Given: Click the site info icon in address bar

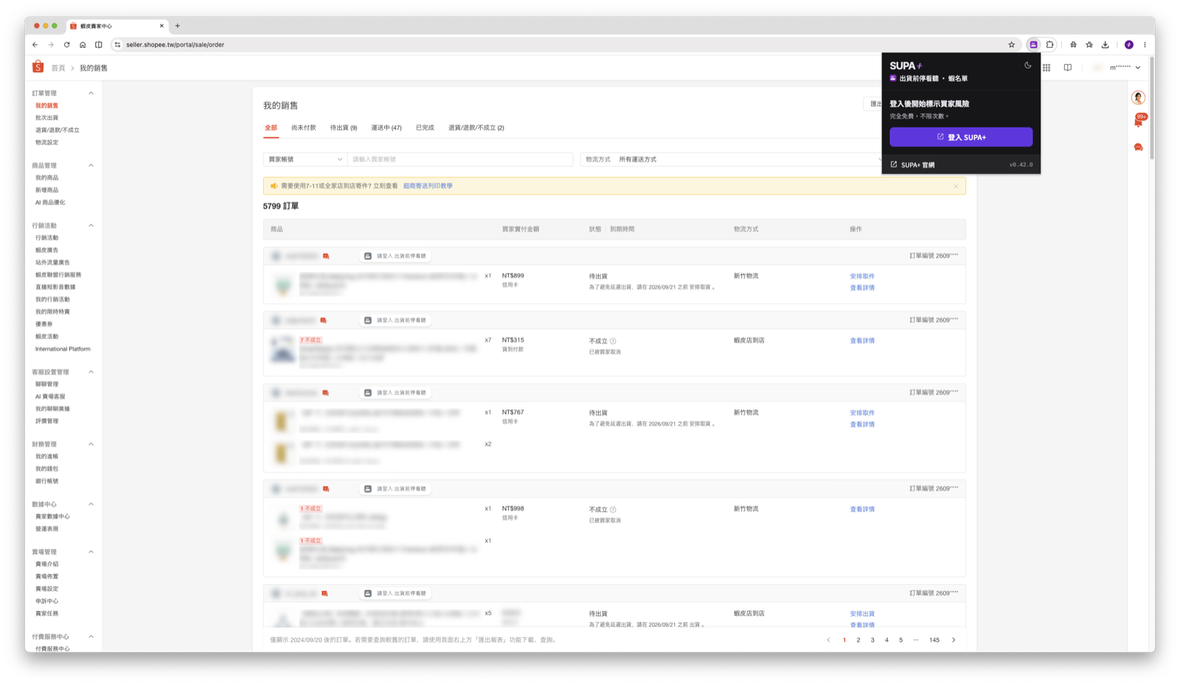Looking at the screenshot, I should (x=117, y=44).
